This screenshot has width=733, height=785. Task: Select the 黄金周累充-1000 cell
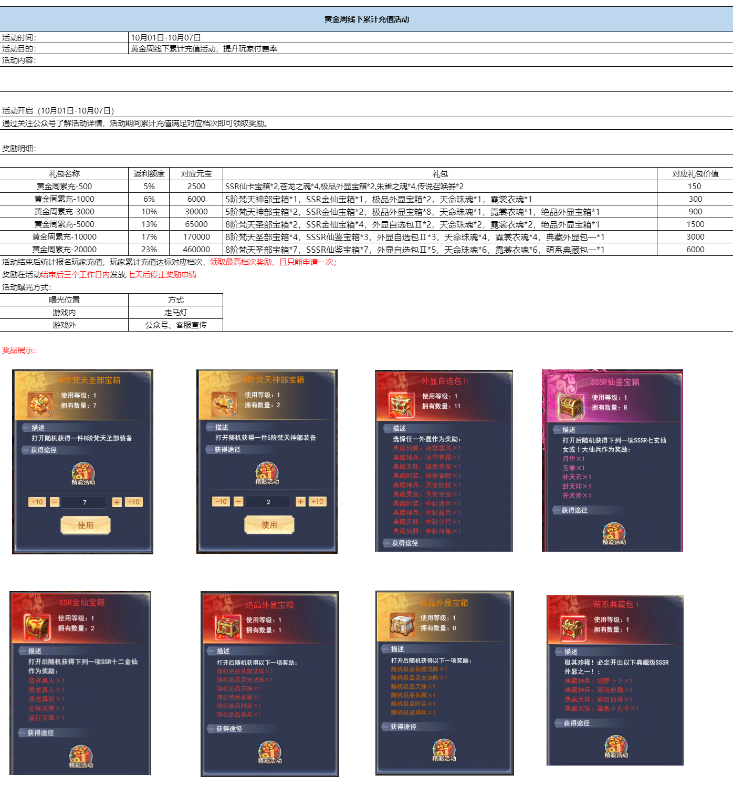pos(64,199)
